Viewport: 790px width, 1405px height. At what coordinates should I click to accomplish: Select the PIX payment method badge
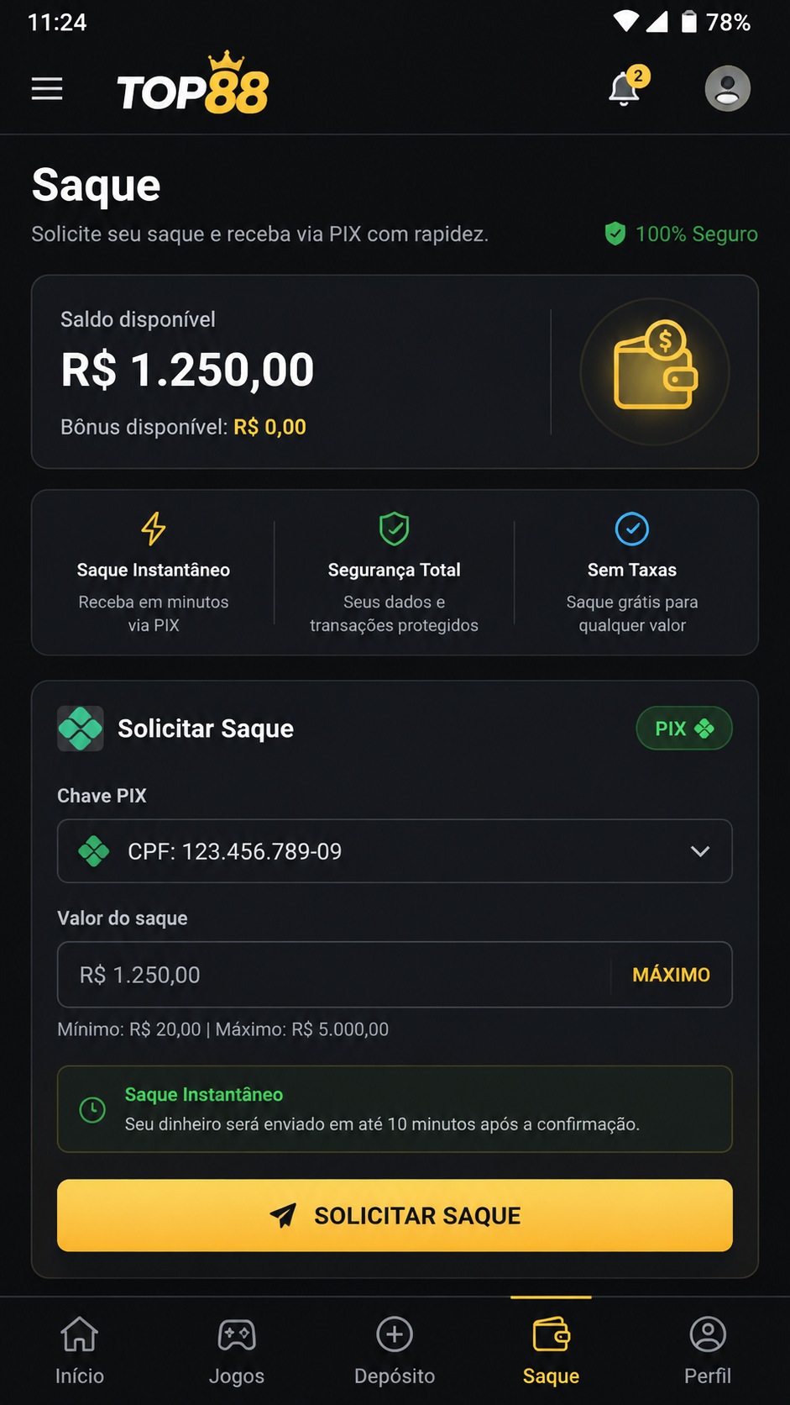click(684, 729)
